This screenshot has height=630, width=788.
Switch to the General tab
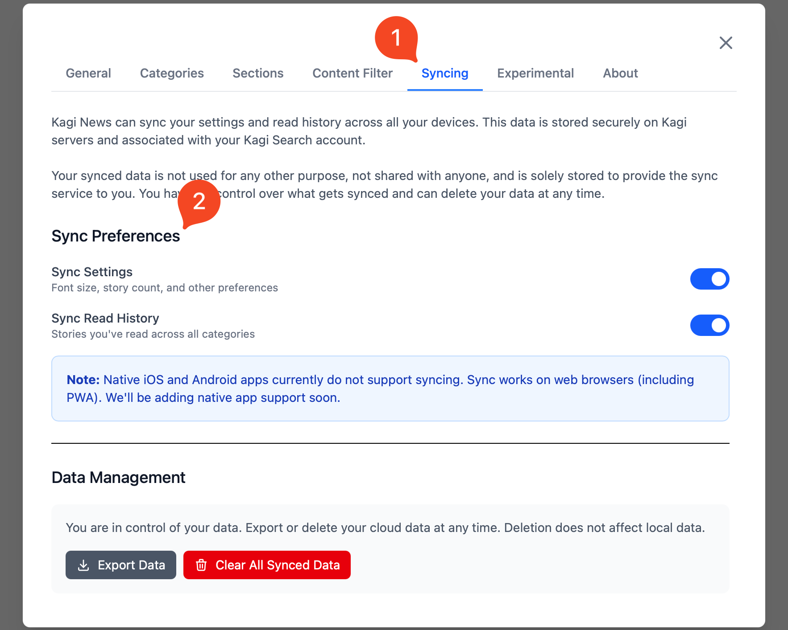point(88,73)
